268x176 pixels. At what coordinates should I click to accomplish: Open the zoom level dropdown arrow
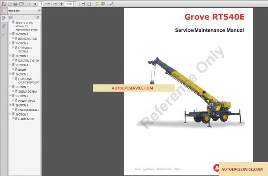(75, 4)
